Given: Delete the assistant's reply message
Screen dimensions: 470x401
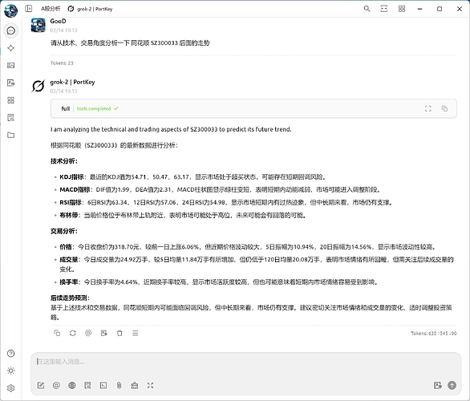Looking at the screenshot, I should [x=120, y=333].
